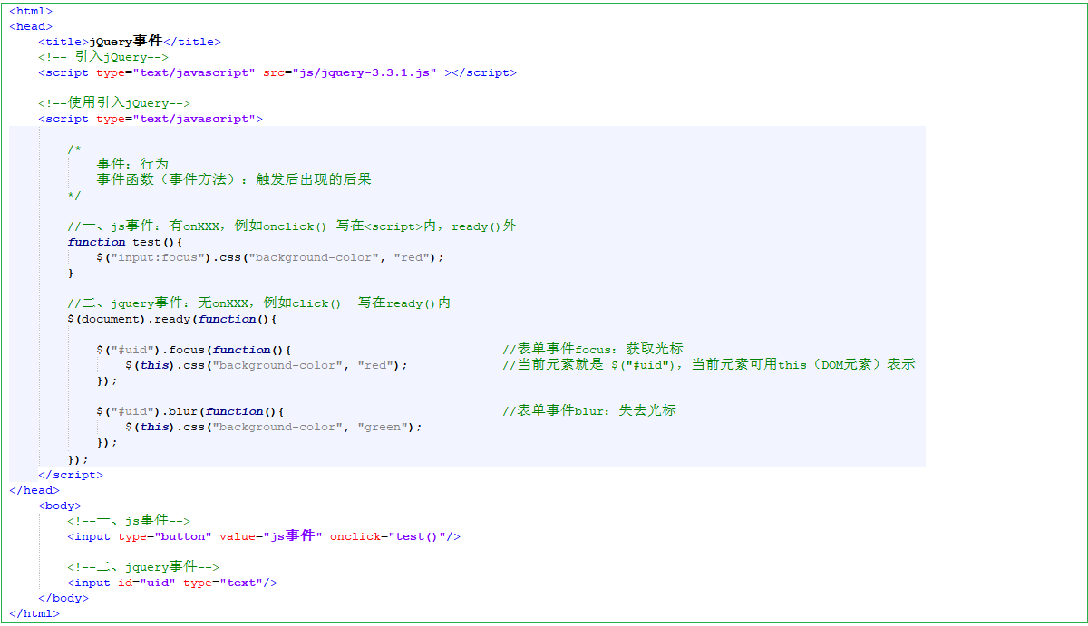
Task: Click the function test() declaration
Action: [x=125, y=242]
